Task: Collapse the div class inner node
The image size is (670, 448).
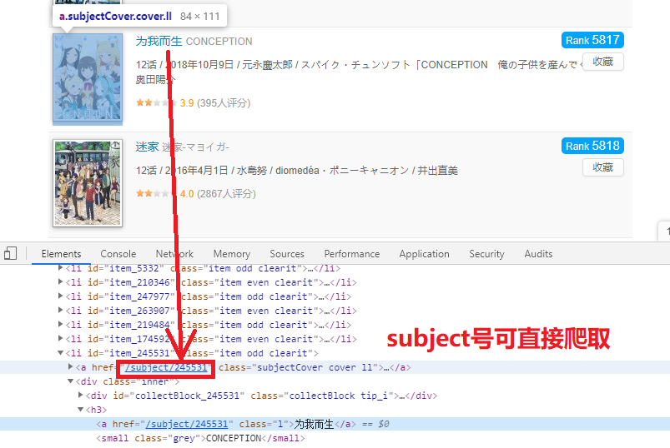Action: pyautogui.click(x=71, y=381)
